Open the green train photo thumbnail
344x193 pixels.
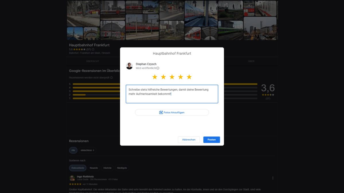230,30
